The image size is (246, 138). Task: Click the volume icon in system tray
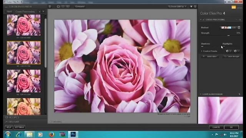225,135
